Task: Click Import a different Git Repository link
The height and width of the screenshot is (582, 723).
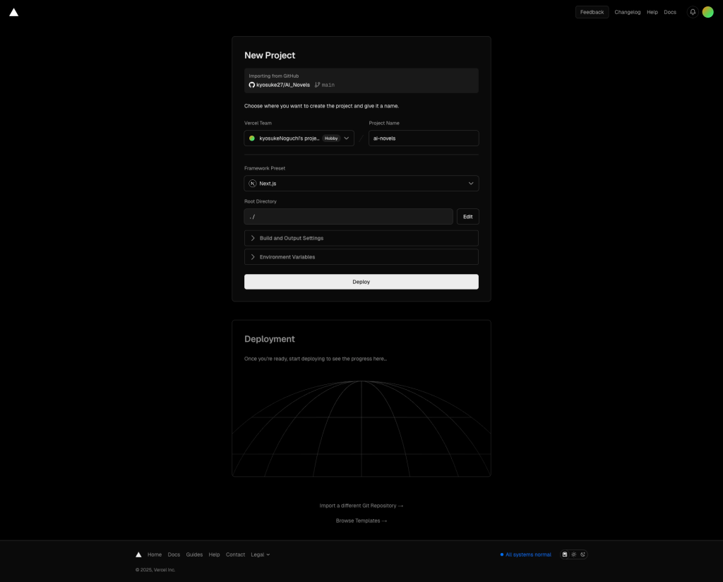Action: tap(361, 506)
